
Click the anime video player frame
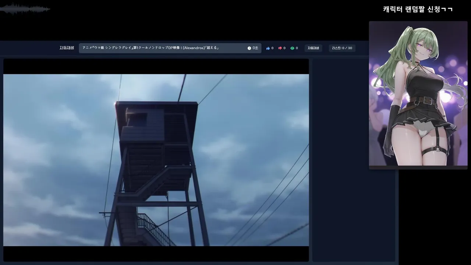[156, 160]
